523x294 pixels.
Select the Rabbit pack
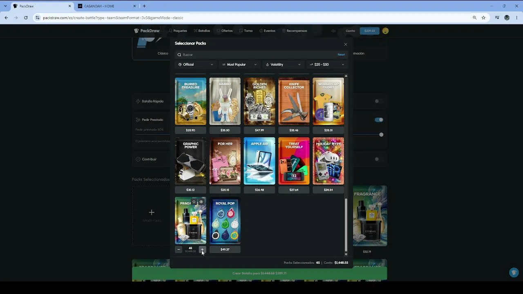225,101
